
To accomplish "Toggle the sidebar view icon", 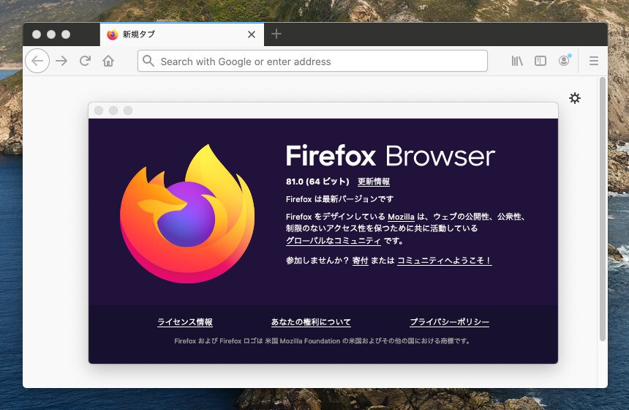I will (541, 61).
